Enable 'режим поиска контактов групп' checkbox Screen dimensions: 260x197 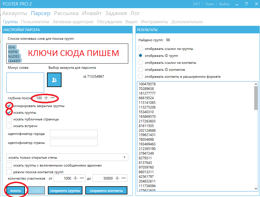[9, 172]
